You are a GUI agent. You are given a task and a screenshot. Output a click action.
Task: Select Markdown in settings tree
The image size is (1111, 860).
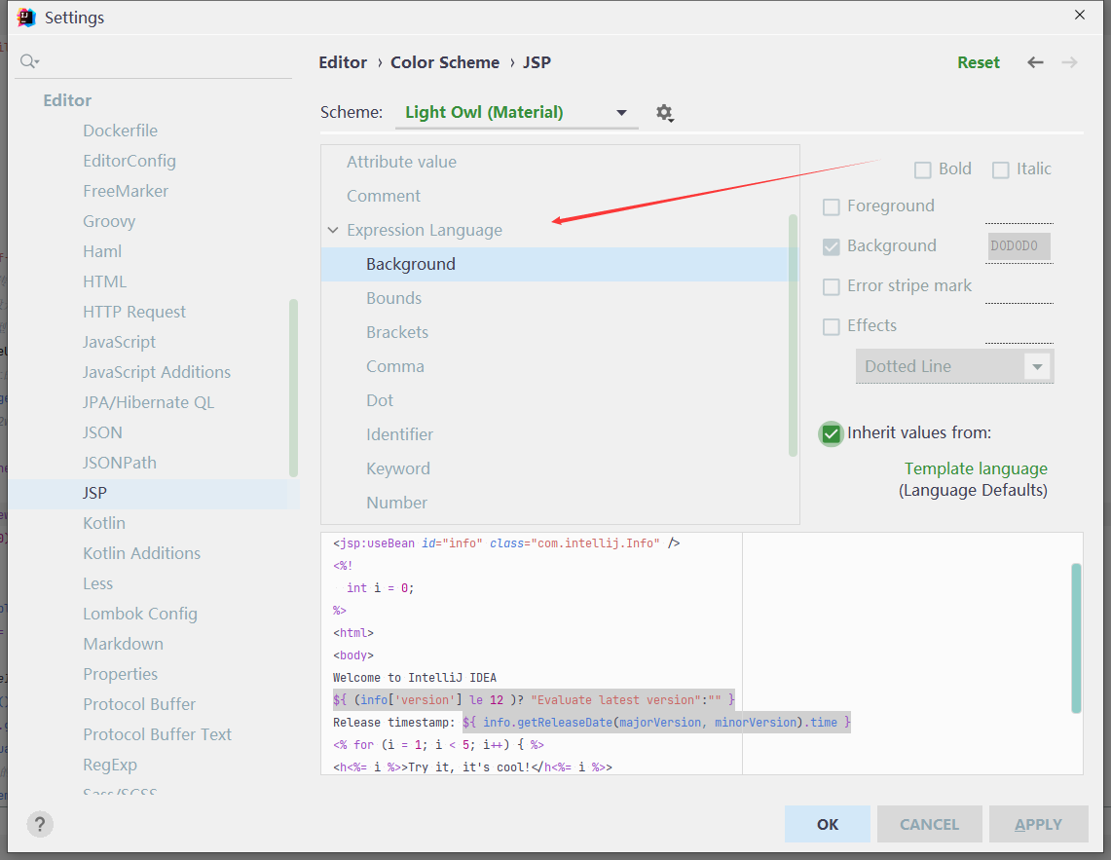click(x=124, y=644)
